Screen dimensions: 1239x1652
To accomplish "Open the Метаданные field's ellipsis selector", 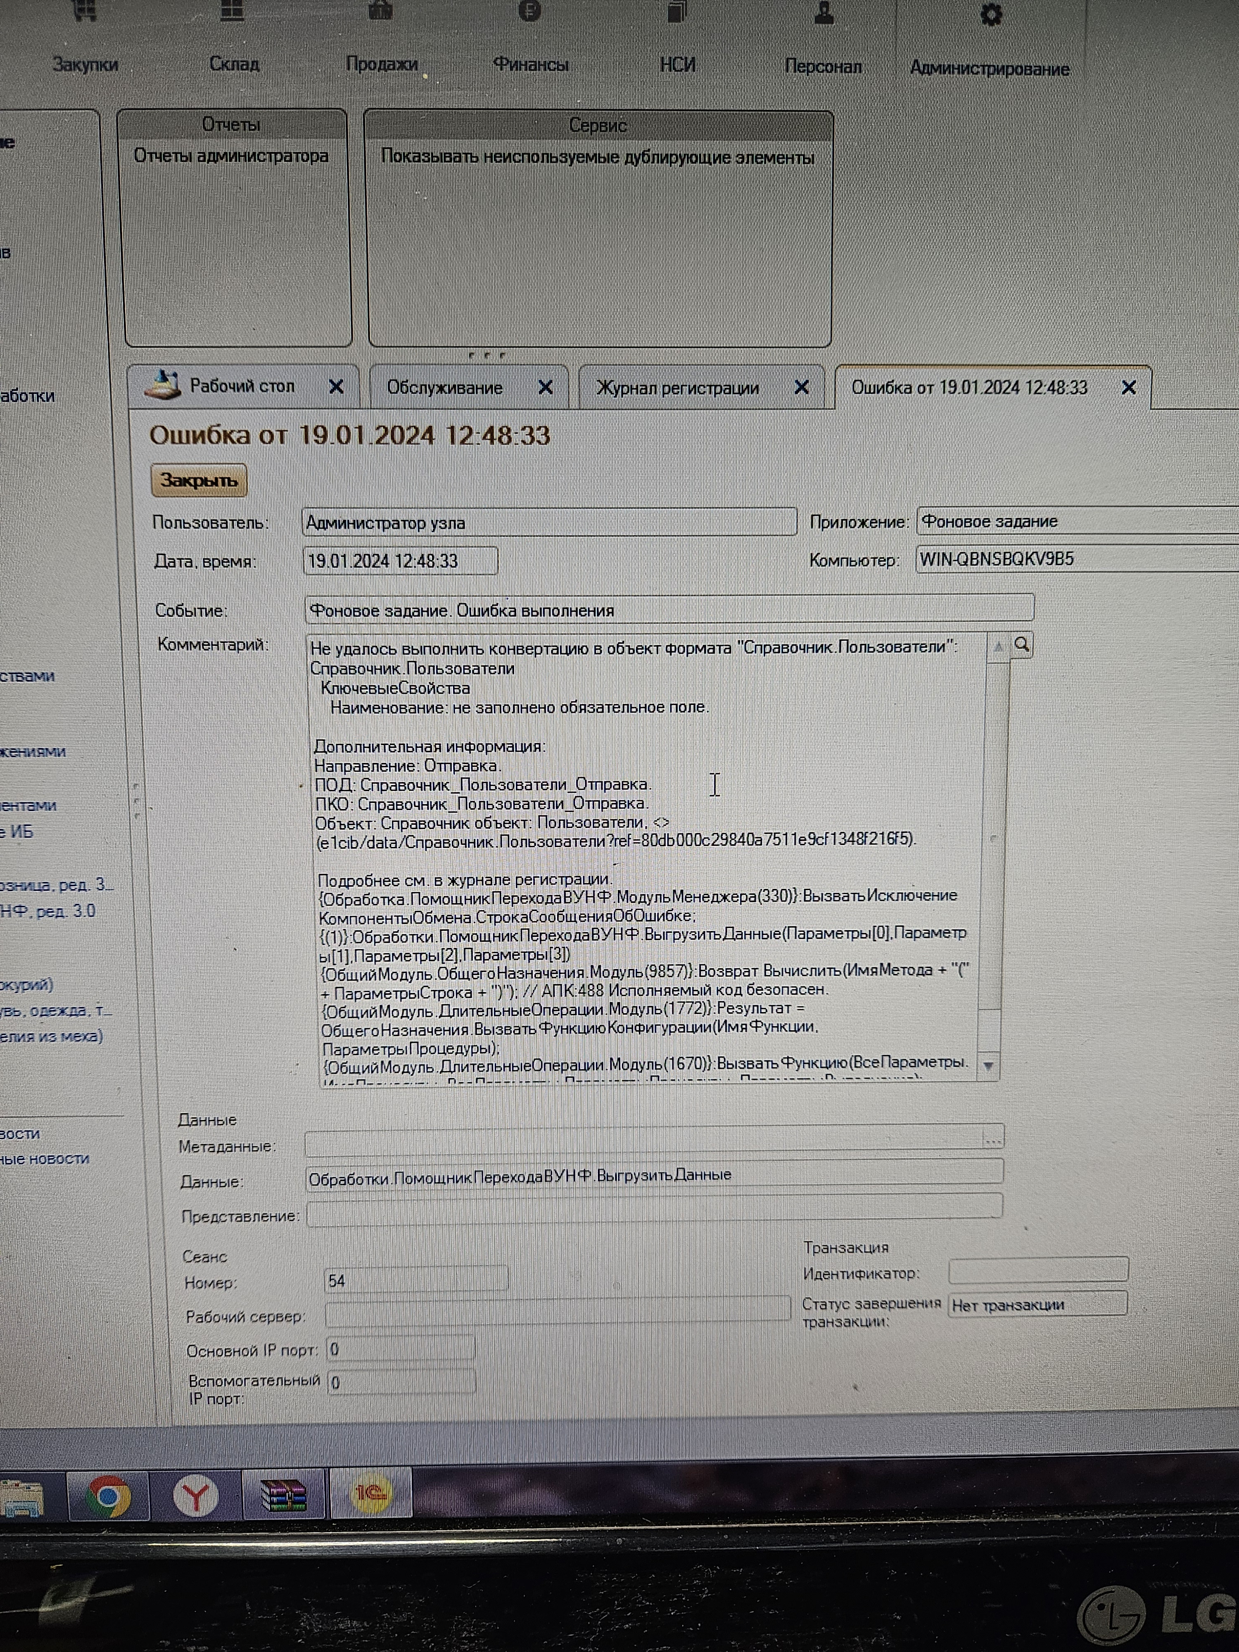I will pos(992,1139).
